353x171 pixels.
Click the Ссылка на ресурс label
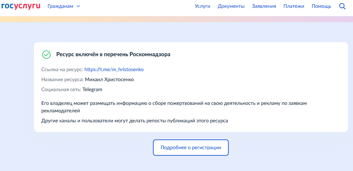62,69
